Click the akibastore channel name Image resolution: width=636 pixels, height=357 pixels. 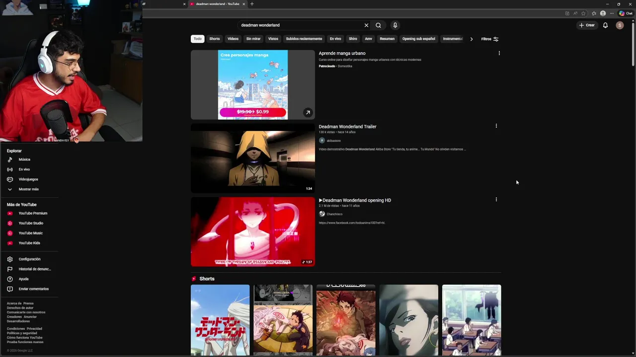tap(333, 141)
